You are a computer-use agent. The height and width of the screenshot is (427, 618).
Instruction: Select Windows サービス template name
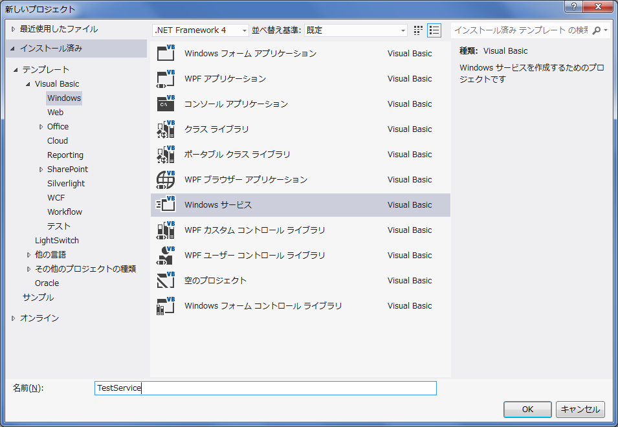(218, 204)
